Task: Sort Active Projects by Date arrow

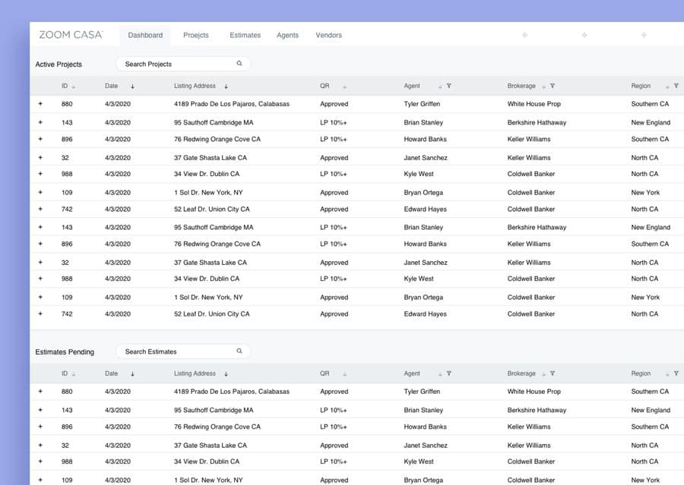Action: click(132, 87)
